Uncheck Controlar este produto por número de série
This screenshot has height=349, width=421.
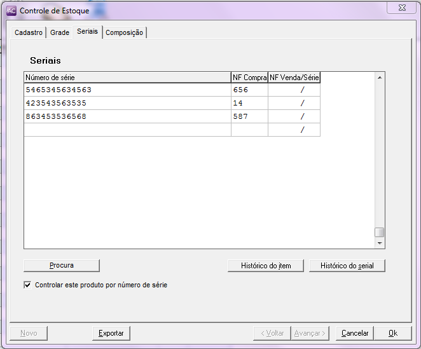[27, 285]
